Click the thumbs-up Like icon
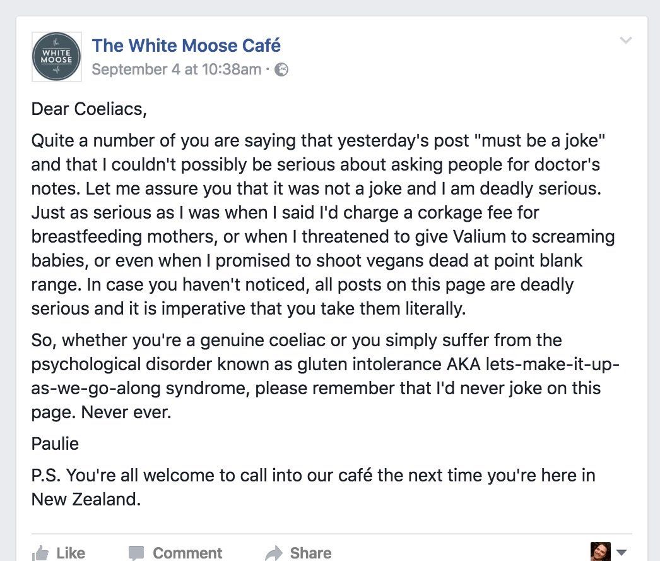The image size is (660, 561). pos(40,553)
